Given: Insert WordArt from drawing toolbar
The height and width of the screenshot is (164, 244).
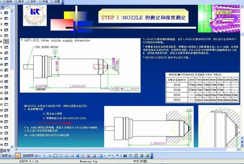Looking at the screenshot, I should point(77,155).
